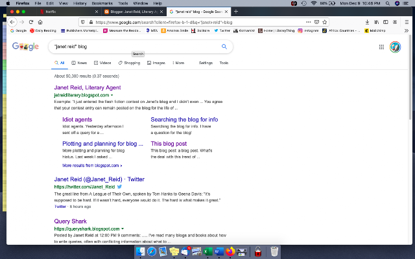Open the Query Shark result

pos(71,221)
